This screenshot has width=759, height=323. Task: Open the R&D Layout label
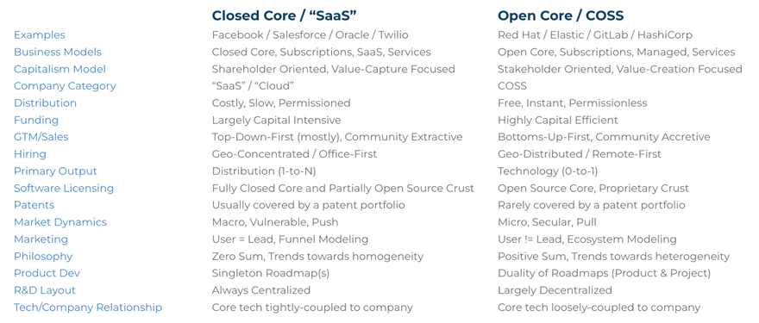point(45,290)
